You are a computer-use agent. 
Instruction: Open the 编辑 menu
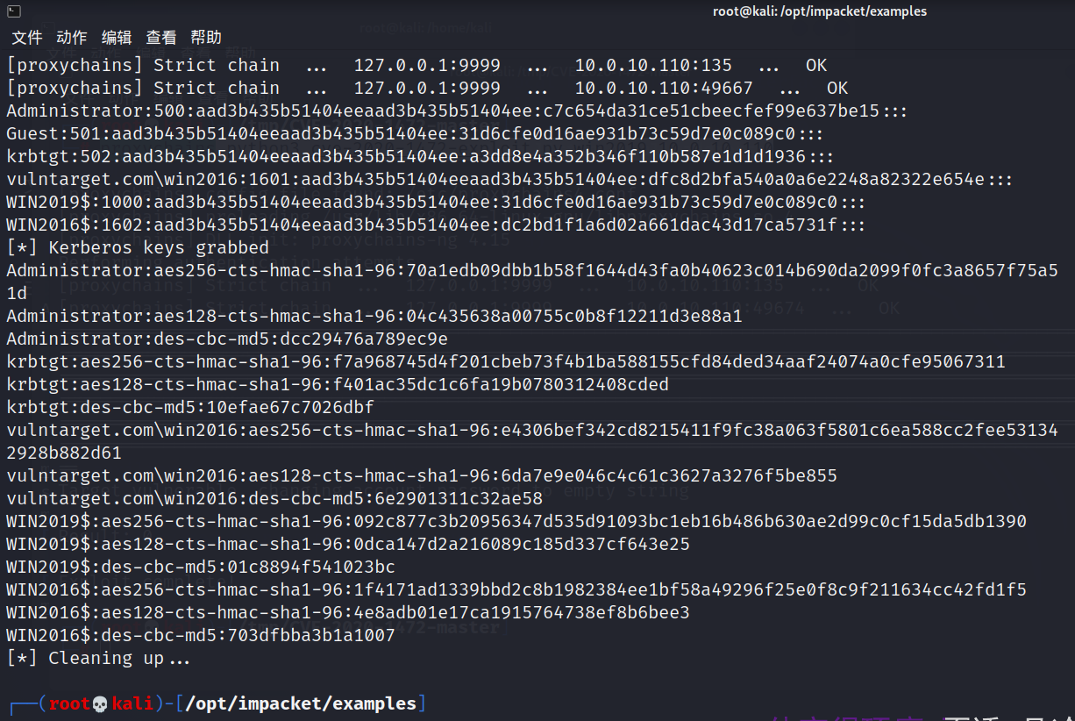pyautogui.click(x=117, y=38)
